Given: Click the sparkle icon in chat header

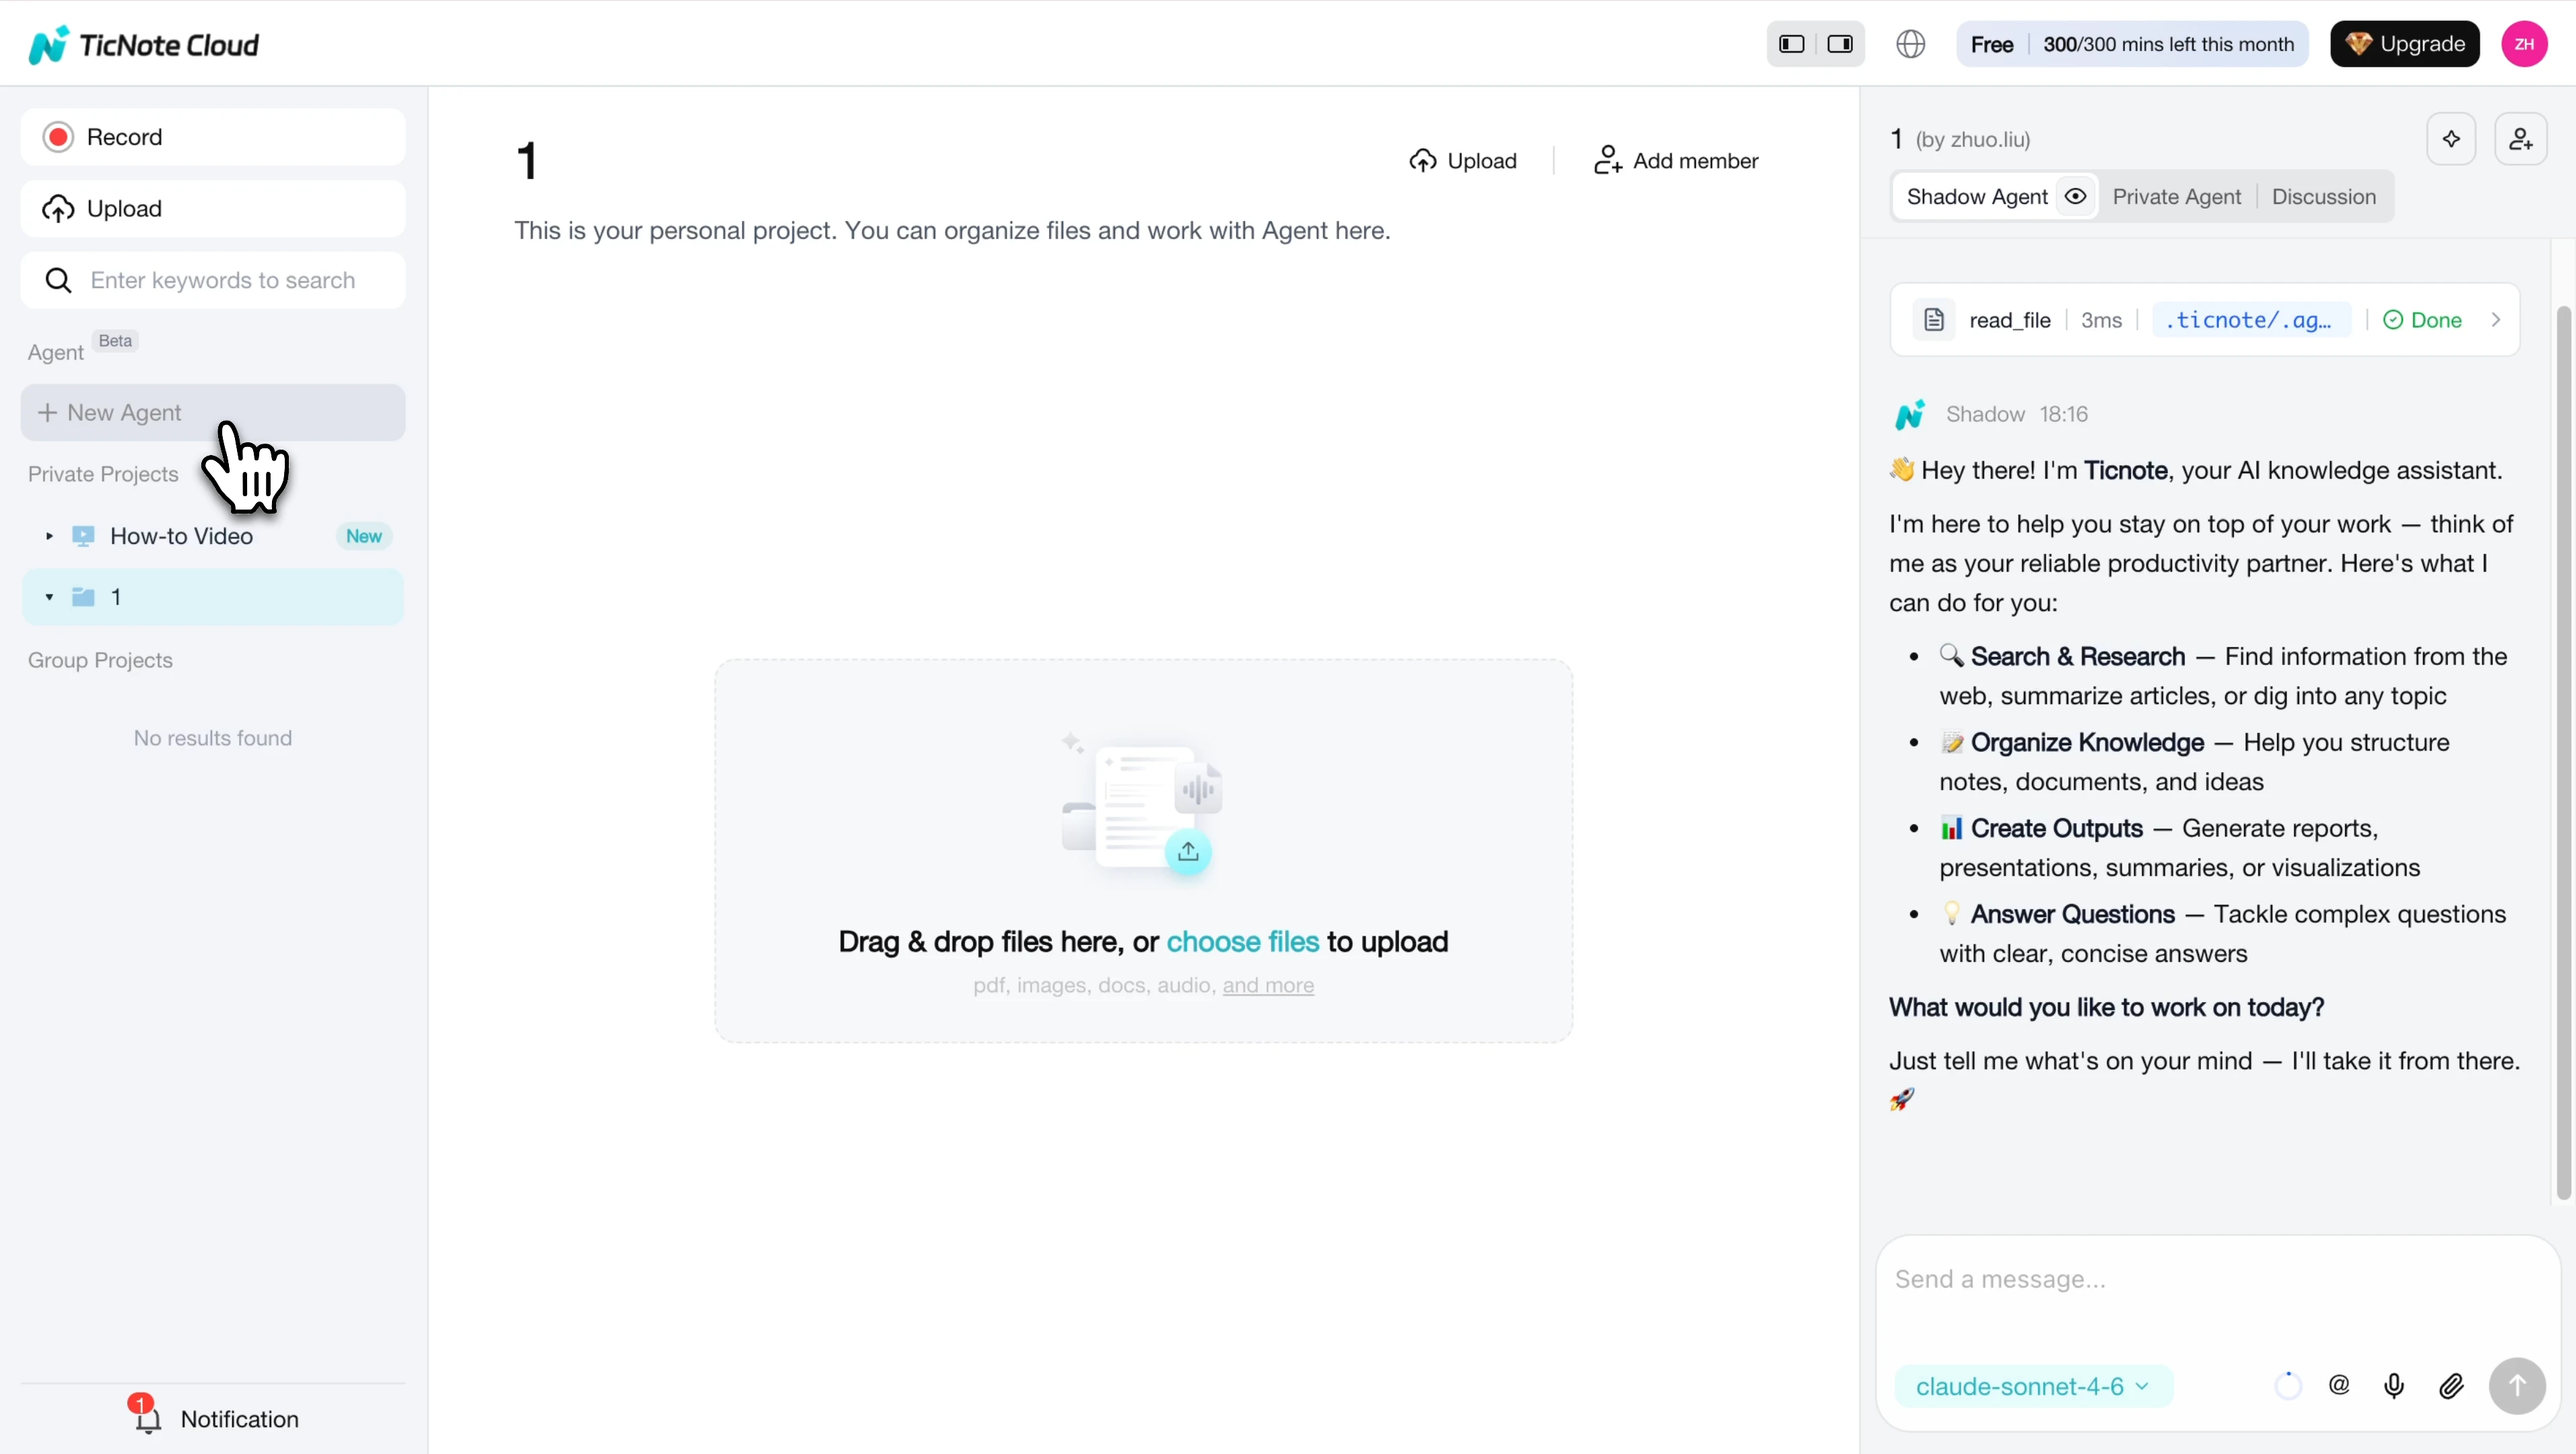Looking at the screenshot, I should pyautogui.click(x=2451, y=139).
